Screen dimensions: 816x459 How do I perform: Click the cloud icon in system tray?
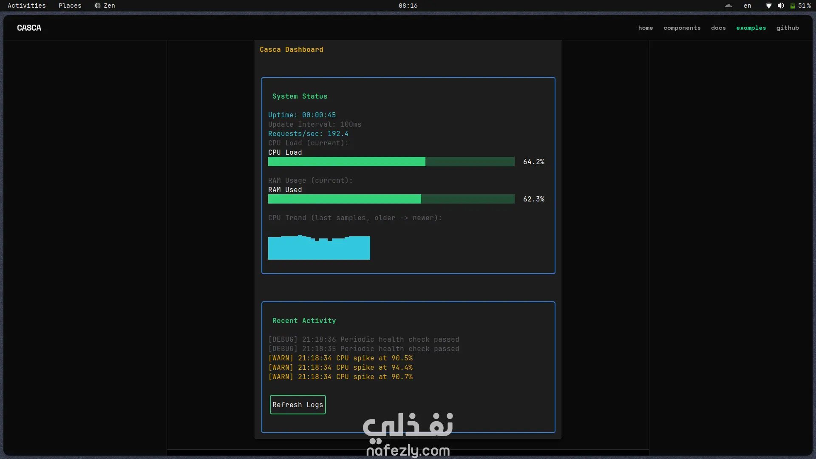tap(728, 6)
